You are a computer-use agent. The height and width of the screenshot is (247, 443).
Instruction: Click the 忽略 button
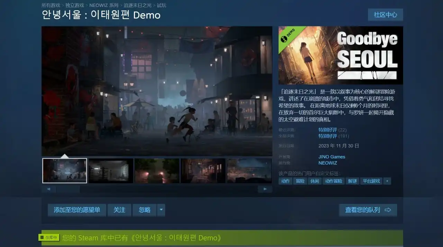(x=145, y=210)
